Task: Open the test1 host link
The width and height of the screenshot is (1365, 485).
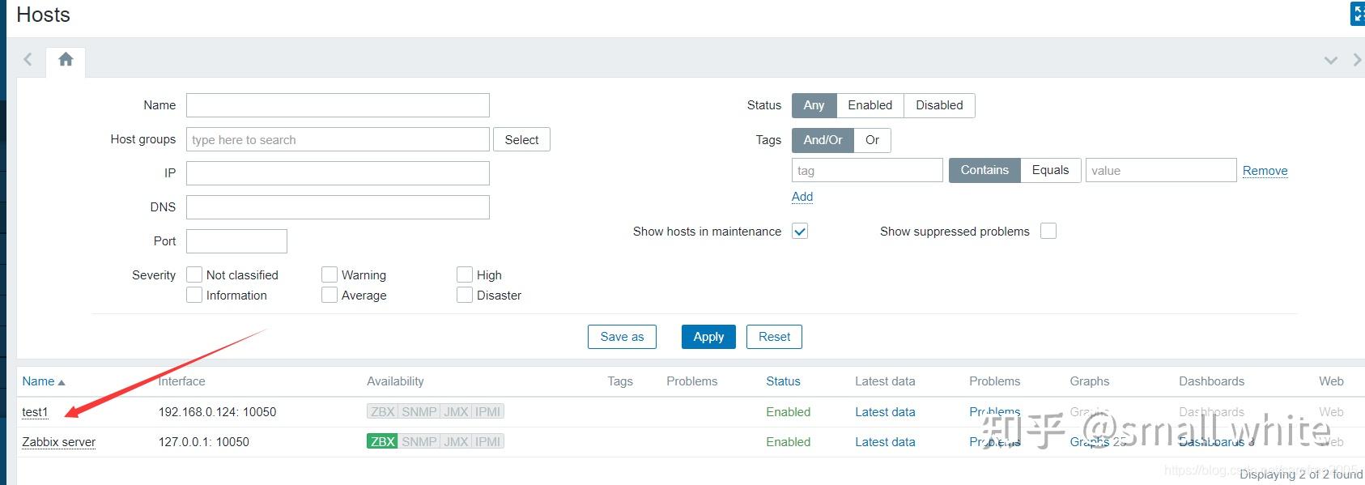Action: click(x=35, y=412)
